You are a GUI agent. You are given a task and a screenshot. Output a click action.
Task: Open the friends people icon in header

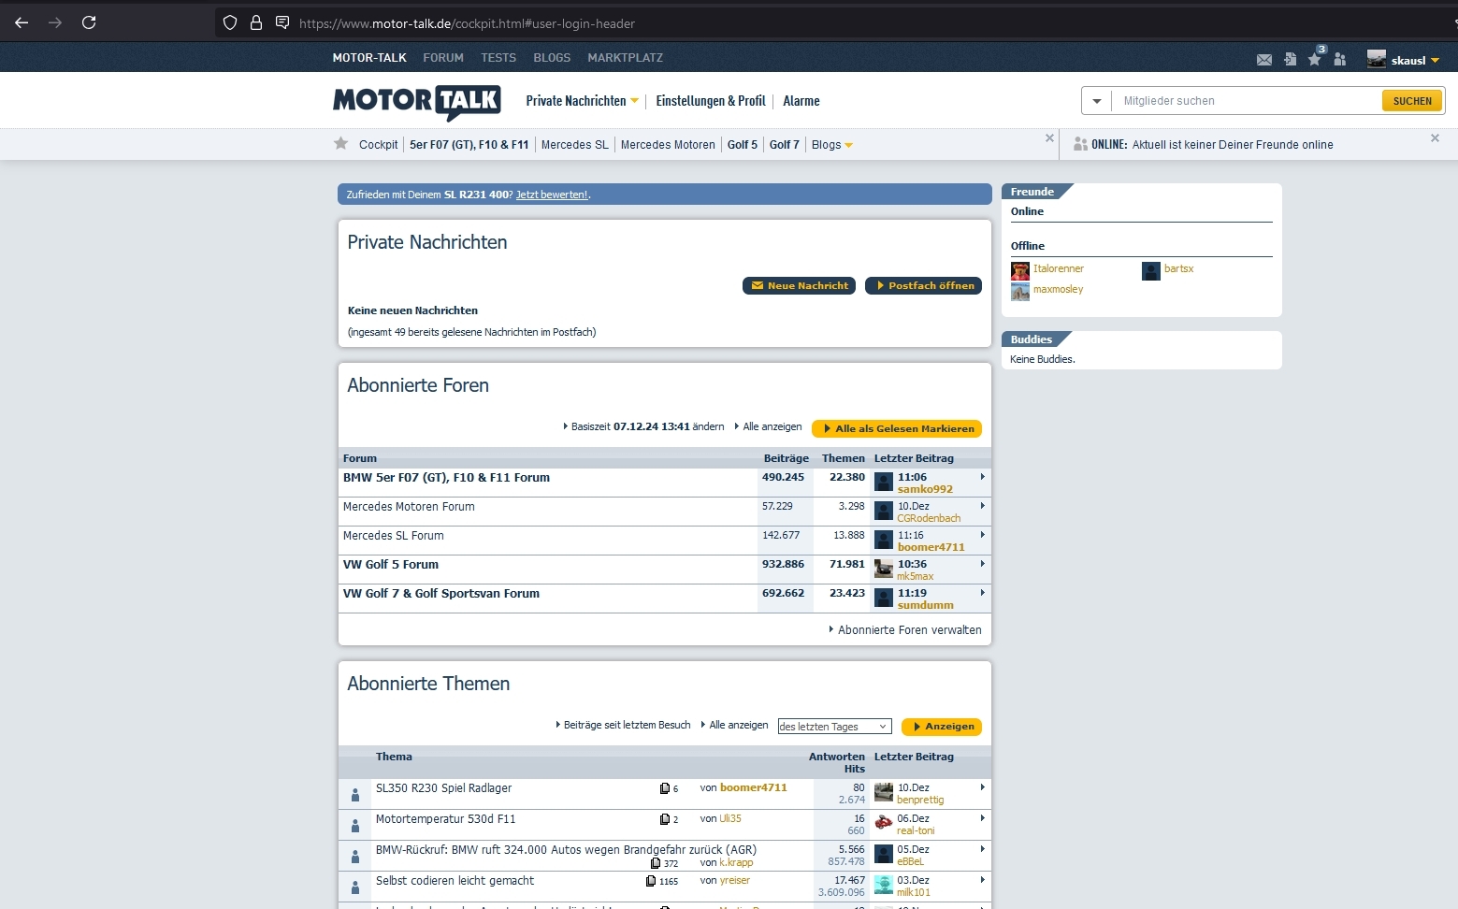tap(1340, 59)
